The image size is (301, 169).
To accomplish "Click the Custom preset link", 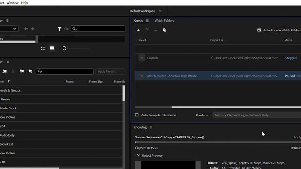I will 152,58.
